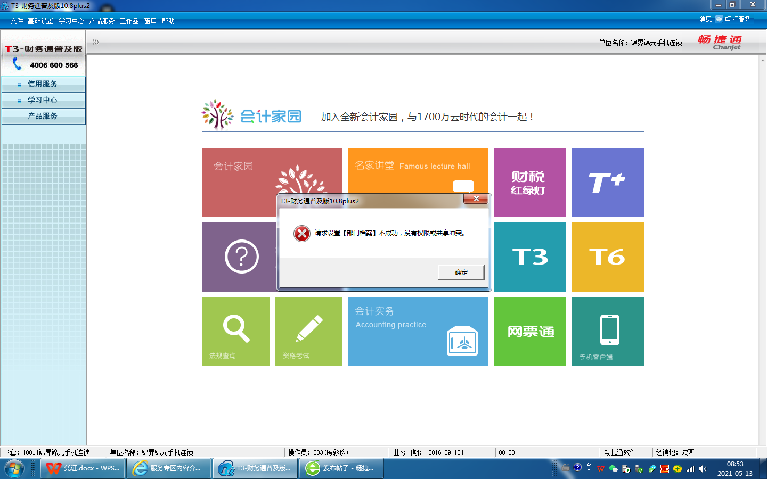767x479 pixels.
Task: Click status bar 账套 [001]锦界锦元手机连锁
Action: pos(46,452)
